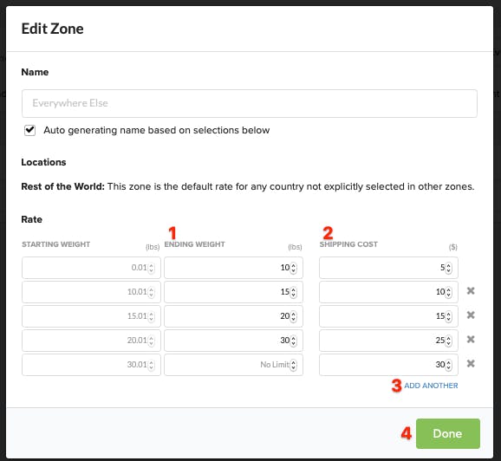The height and width of the screenshot is (461, 501).
Task: Remove the 10.01 to 15 lbs rate row
Action: tap(471, 290)
